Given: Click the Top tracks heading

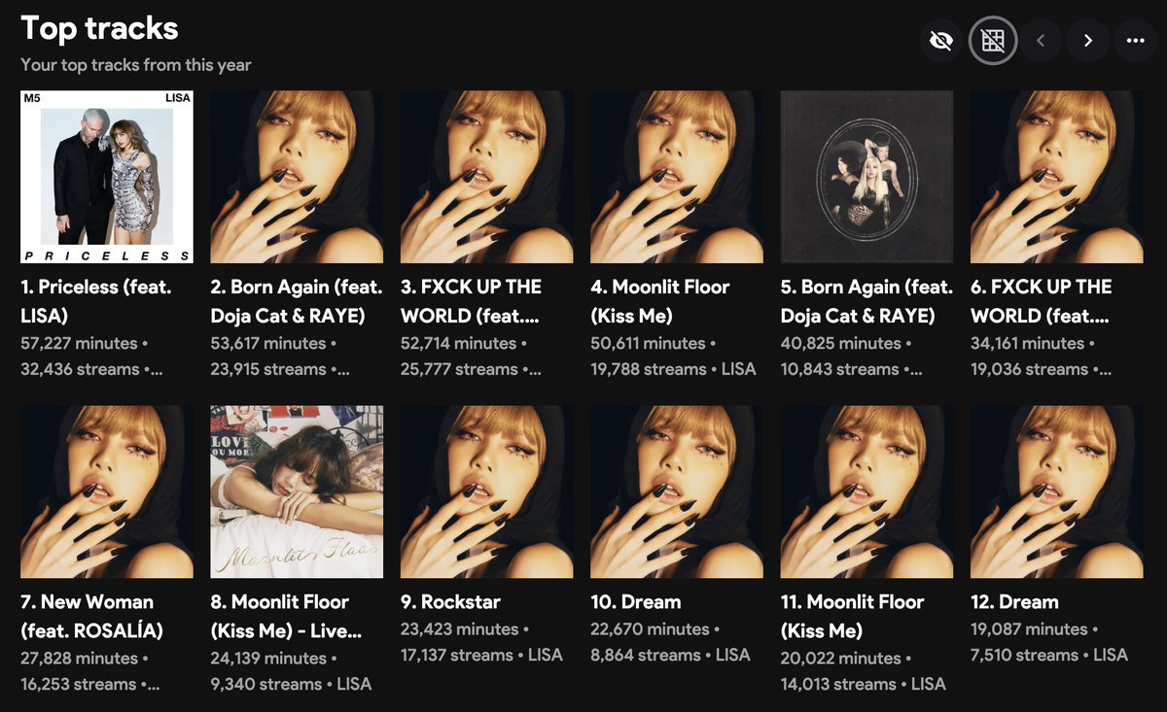Looking at the screenshot, I should coord(98,28).
